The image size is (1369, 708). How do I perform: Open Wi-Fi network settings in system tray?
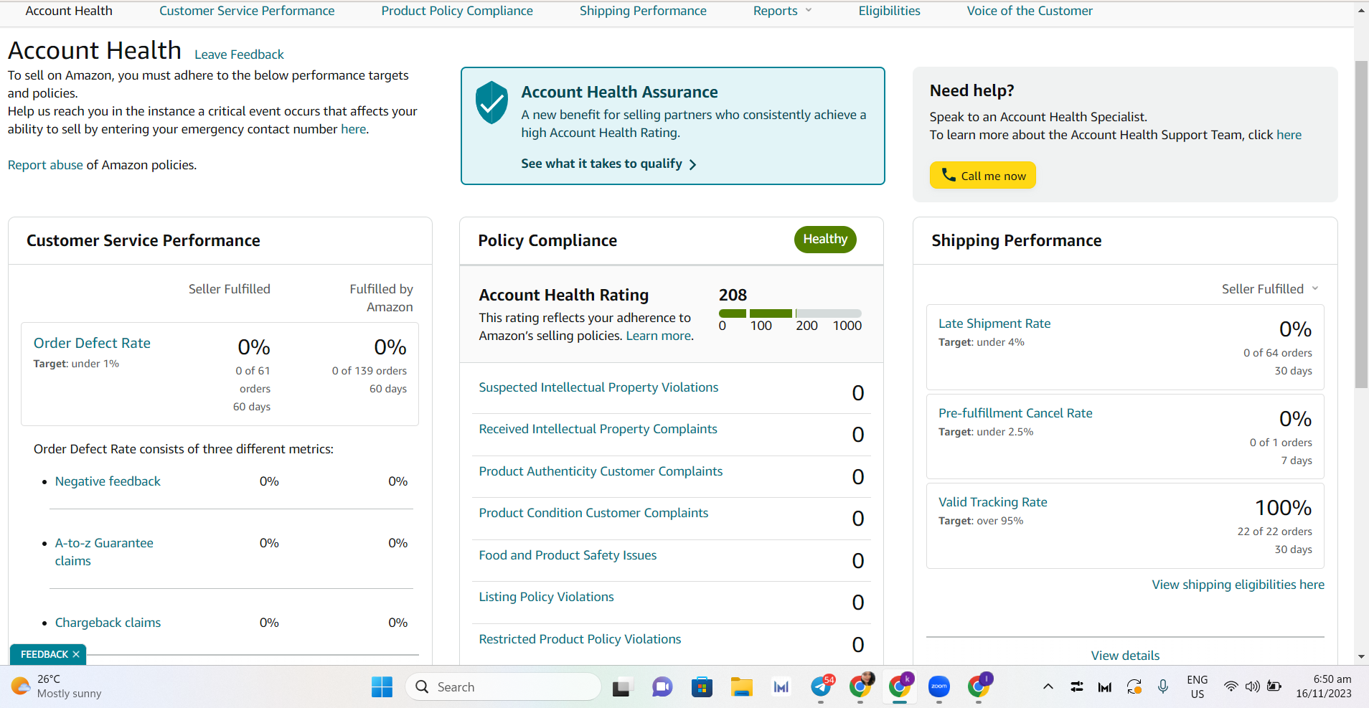click(1231, 686)
